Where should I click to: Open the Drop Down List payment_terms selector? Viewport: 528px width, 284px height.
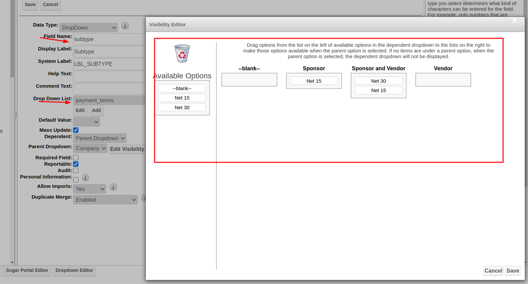coord(109,100)
